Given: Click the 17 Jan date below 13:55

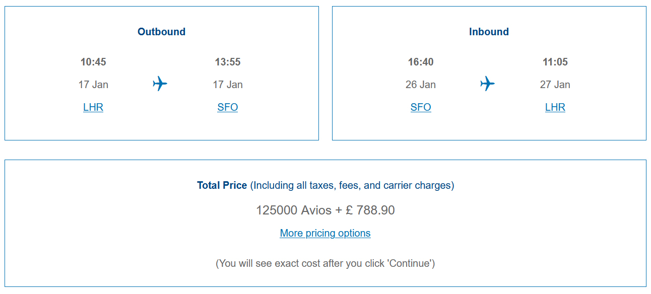Looking at the screenshot, I should click(x=228, y=85).
